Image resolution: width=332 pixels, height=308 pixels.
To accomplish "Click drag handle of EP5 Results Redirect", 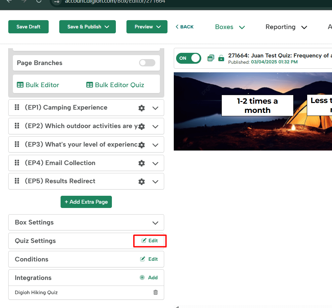I will coord(17,181).
